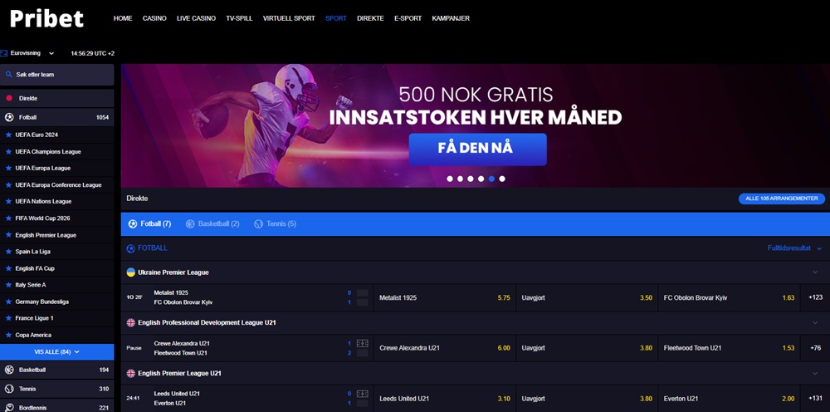Click the Pribet logo
Viewport: 830px width, 412px height.
point(46,18)
